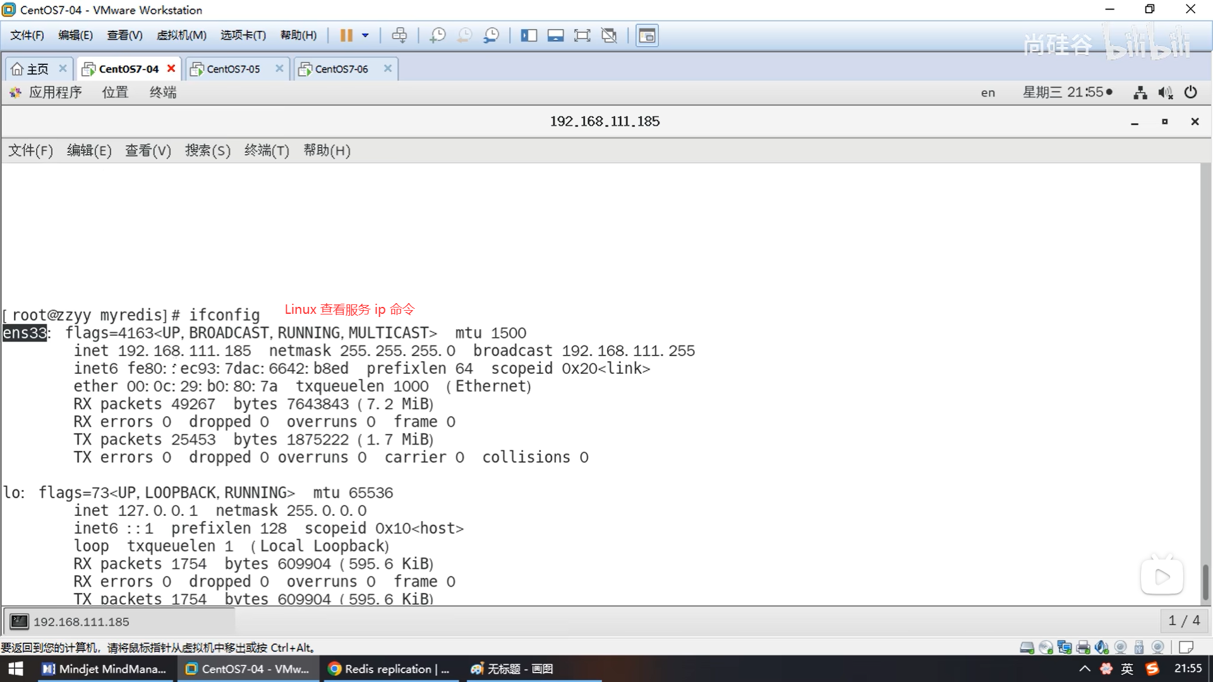This screenshot has width=1213, height=682.
Task: Toggle the library sidebar panel
Action: pyautogui.click(x=529, y=35)
